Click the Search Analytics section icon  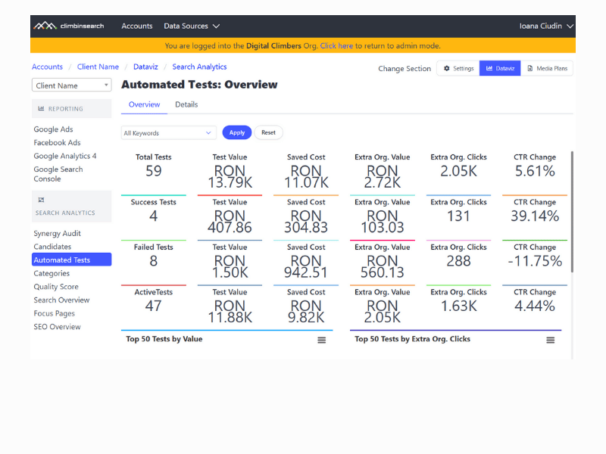(42, 200)
